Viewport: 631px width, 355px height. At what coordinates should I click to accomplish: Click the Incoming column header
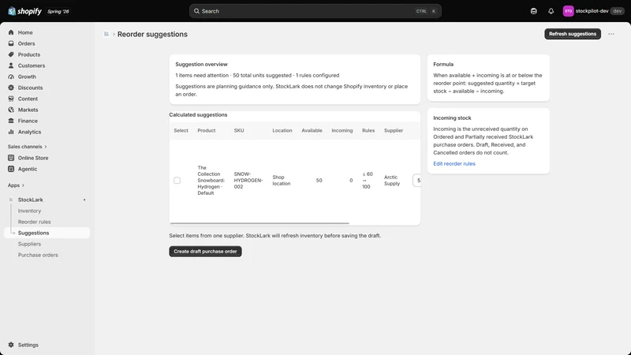(342, 130)
